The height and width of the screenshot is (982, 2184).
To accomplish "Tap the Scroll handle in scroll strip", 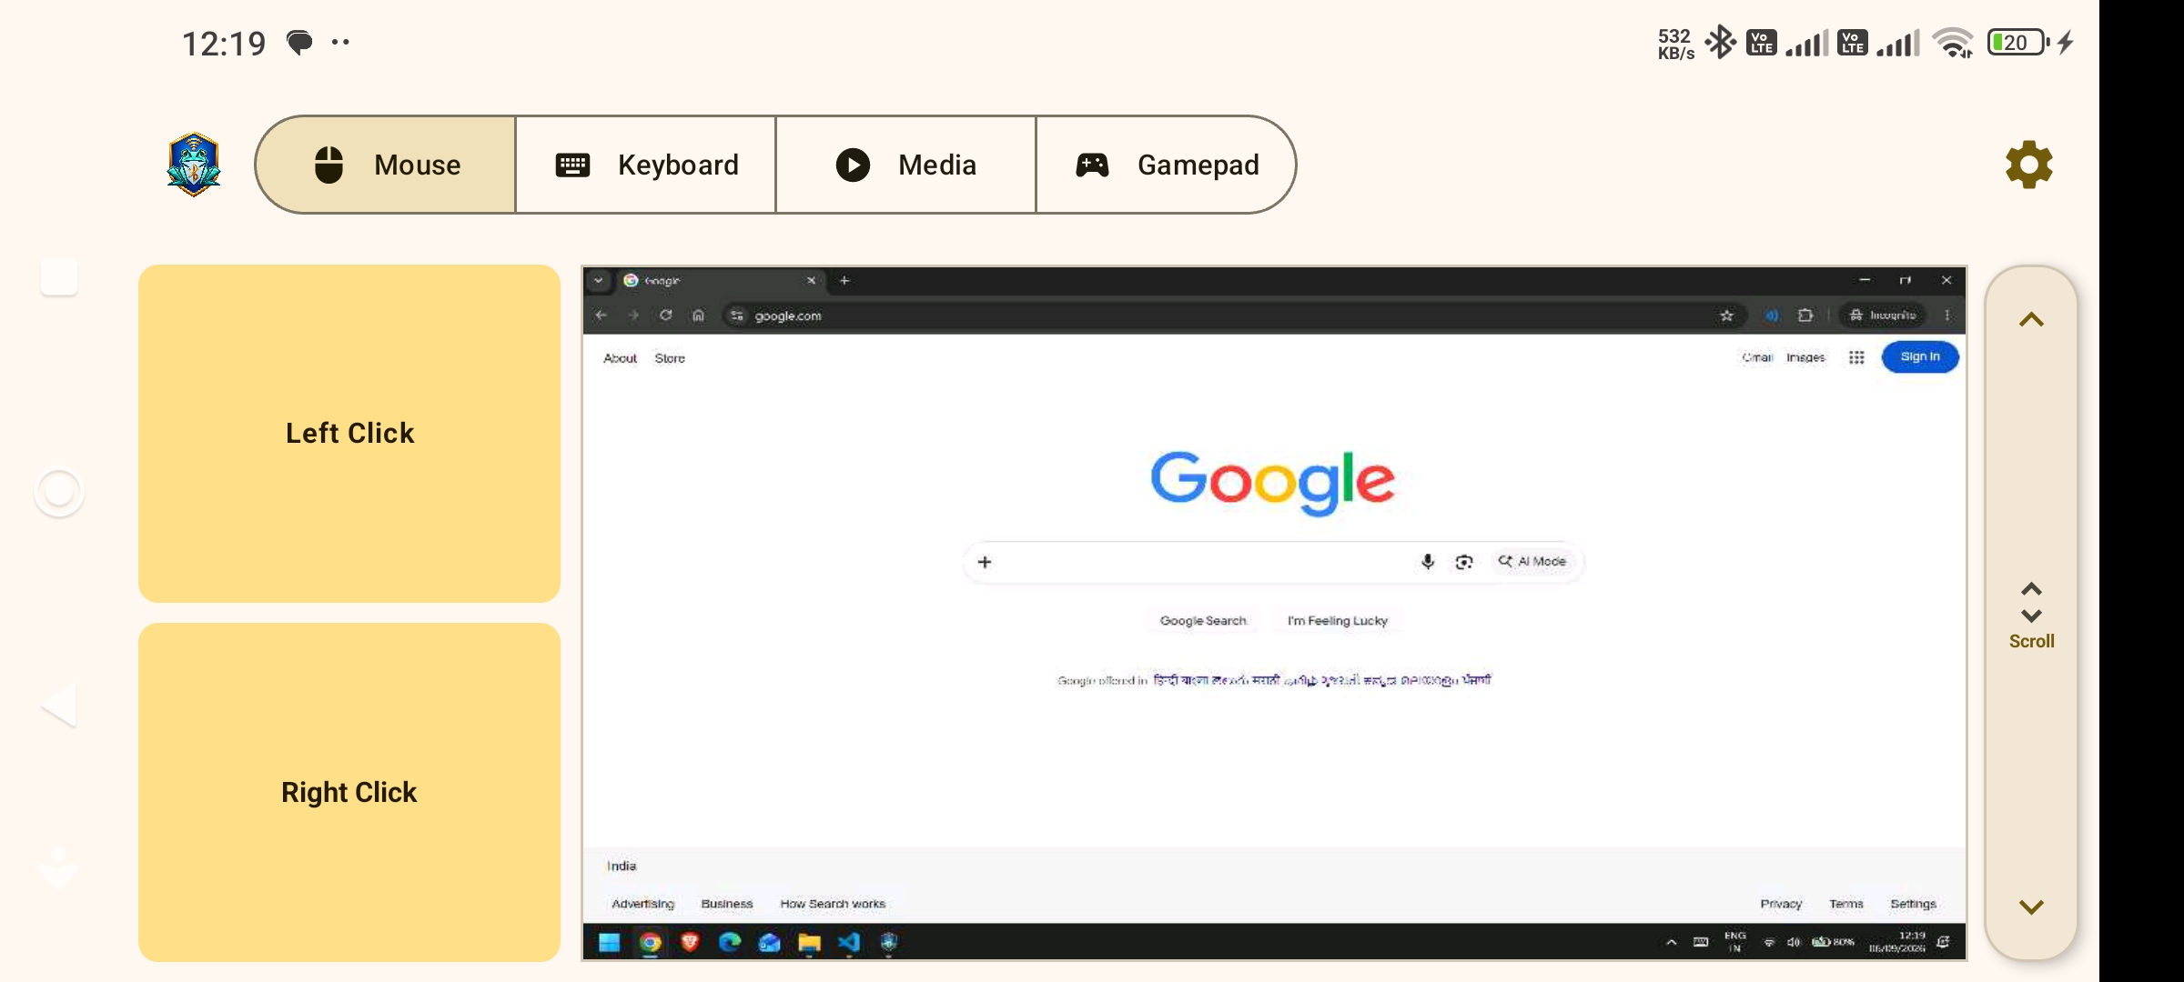I will pyautogui.click(x=2031, y=616).
